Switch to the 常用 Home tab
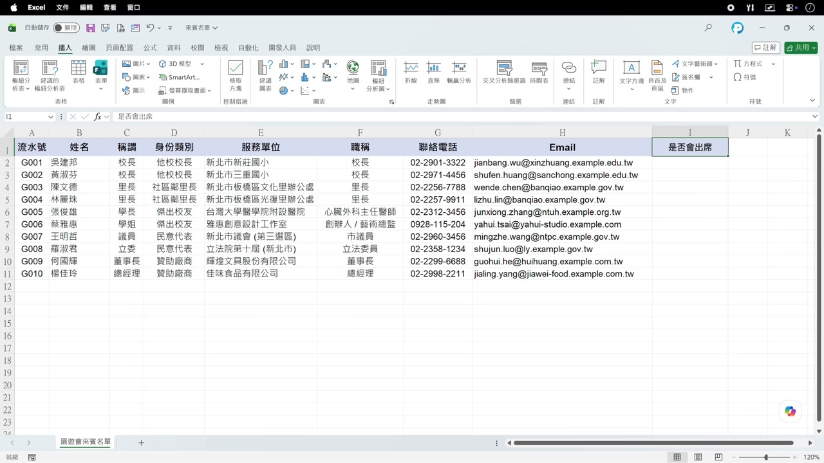 (x=41, y=48)
